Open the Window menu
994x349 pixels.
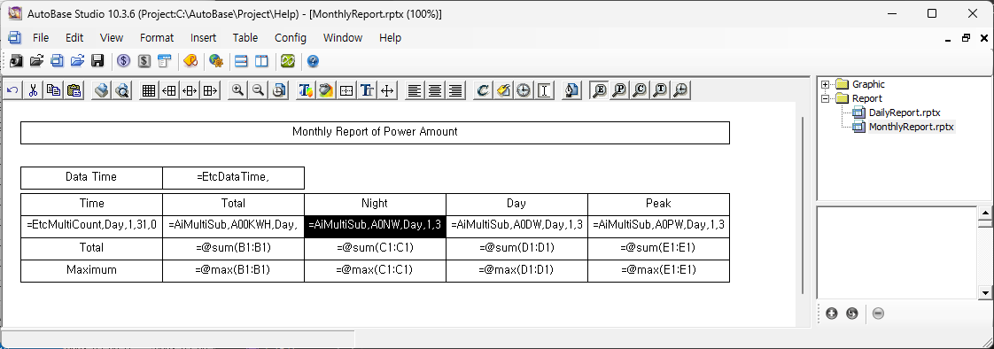pos(343,38)
